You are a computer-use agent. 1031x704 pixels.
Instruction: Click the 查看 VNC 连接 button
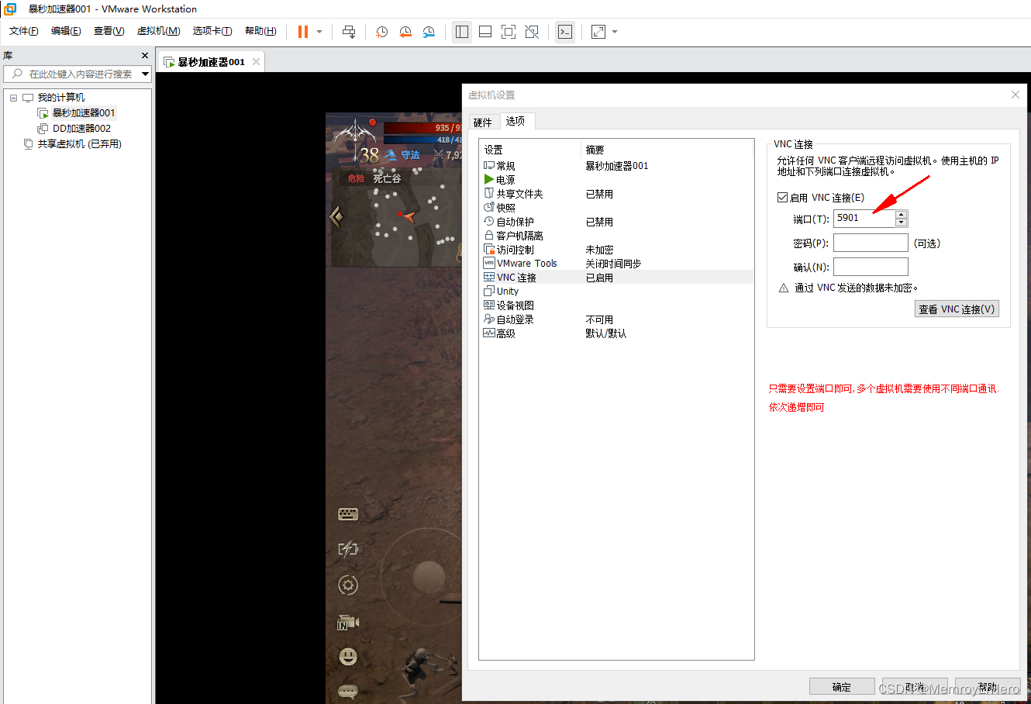957,309
